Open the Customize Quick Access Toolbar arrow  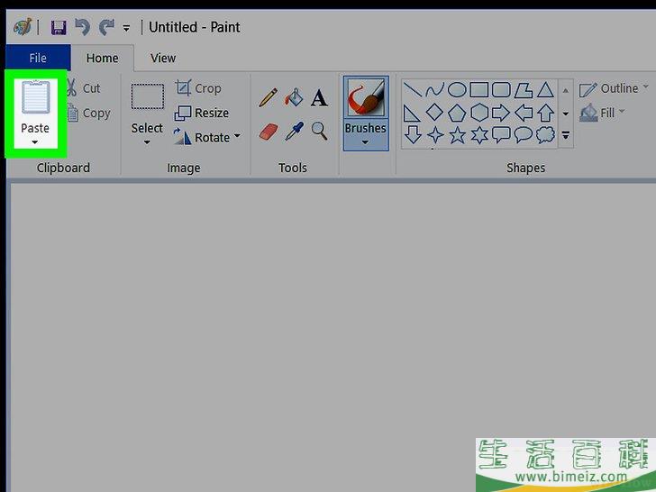tap(126, 29)
